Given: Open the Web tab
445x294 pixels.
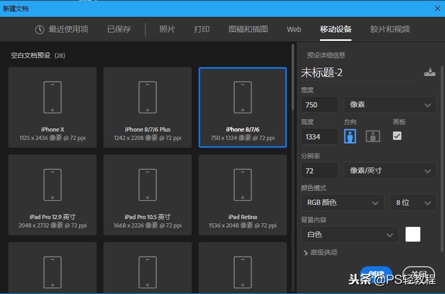Looking at the screenshot, I should (x=294, y=29).
